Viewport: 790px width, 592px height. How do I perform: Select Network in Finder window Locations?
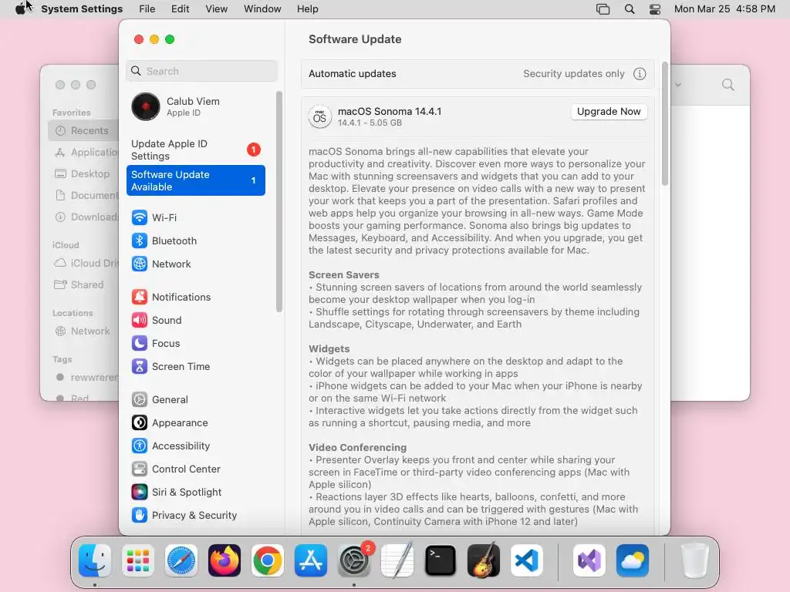83,331
